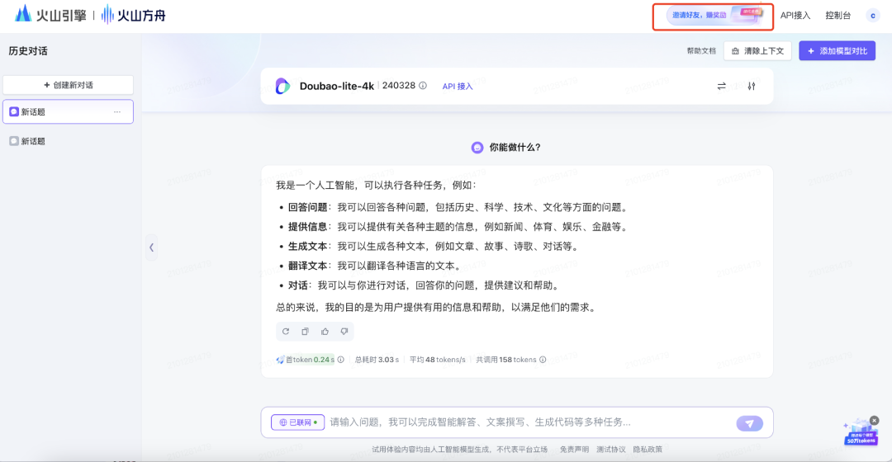Click the 回答问题 bullet line

coord(454,207)
